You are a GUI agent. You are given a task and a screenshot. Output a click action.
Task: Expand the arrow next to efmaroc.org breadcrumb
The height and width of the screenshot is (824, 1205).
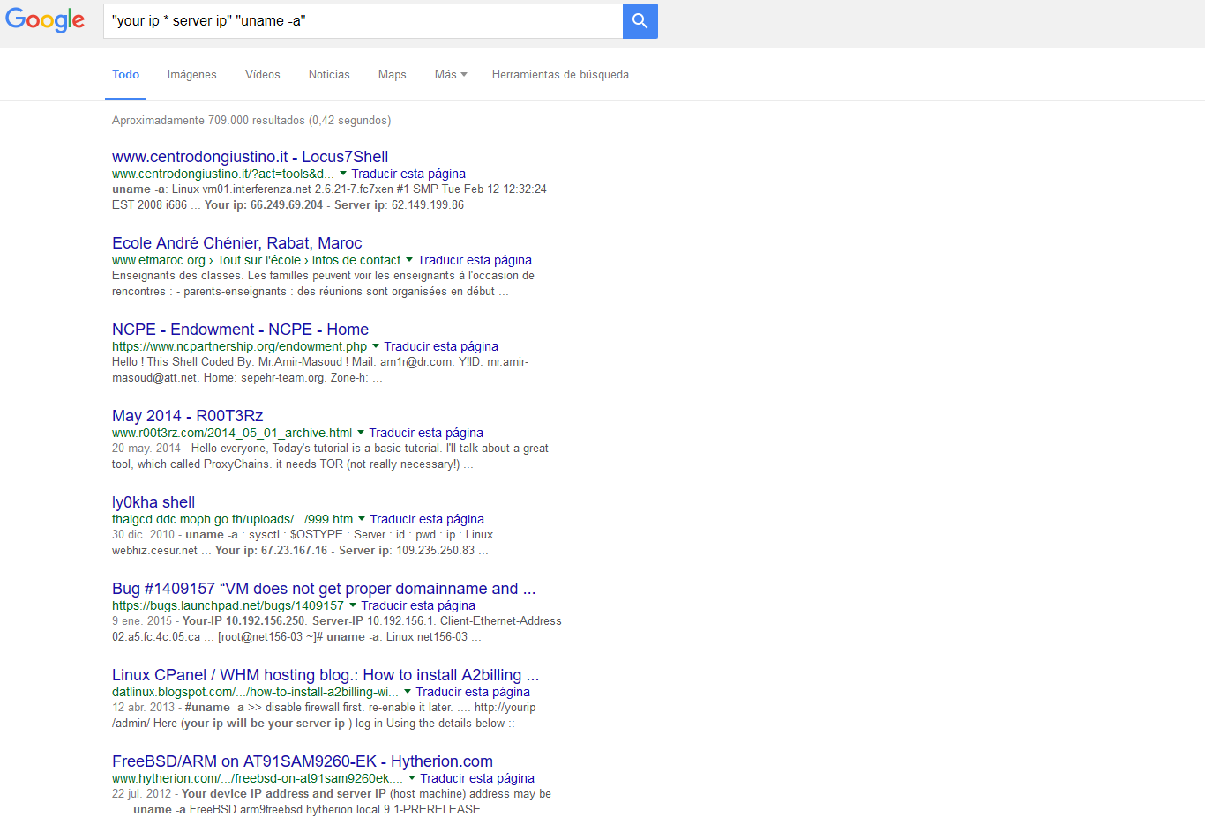[409, 260]
